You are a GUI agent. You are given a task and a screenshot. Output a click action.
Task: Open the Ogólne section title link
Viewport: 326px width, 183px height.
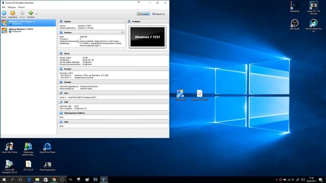point(67,21)
